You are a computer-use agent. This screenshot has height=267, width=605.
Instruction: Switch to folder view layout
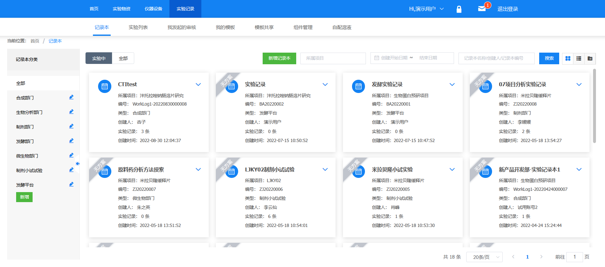coord(590,58)
